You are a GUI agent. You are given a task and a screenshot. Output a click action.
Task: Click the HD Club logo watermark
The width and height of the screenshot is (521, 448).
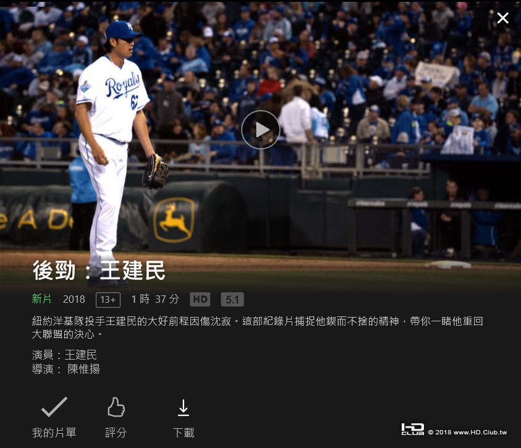click(x=413, y=429)
